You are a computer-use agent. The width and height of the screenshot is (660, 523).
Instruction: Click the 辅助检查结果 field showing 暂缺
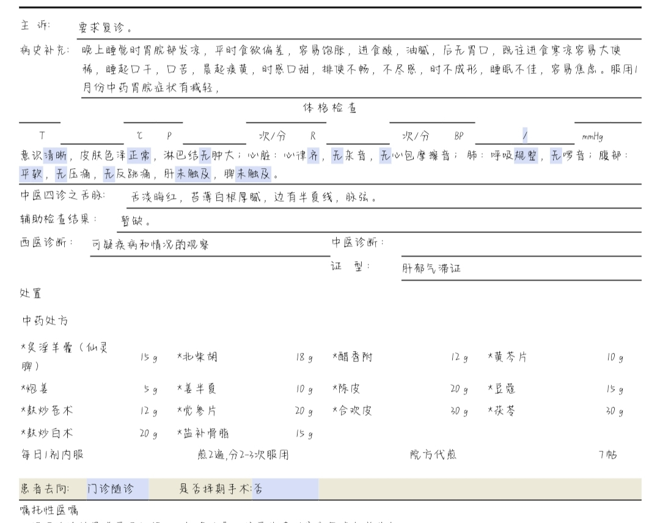378,221
